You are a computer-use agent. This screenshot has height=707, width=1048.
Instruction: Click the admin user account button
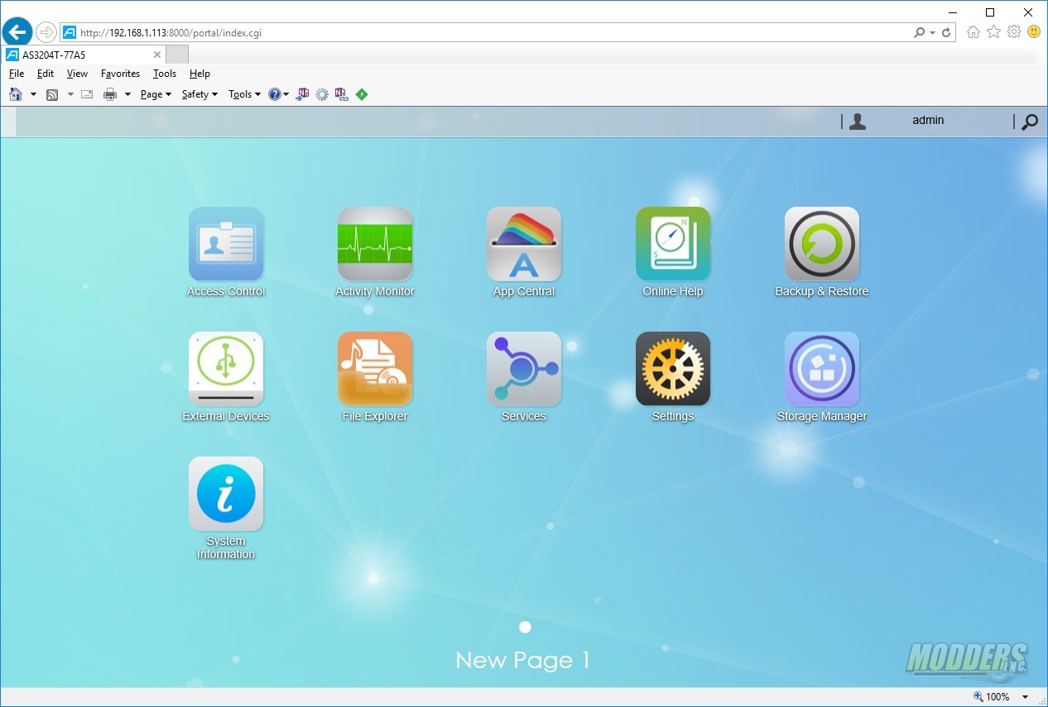point(927,121)
